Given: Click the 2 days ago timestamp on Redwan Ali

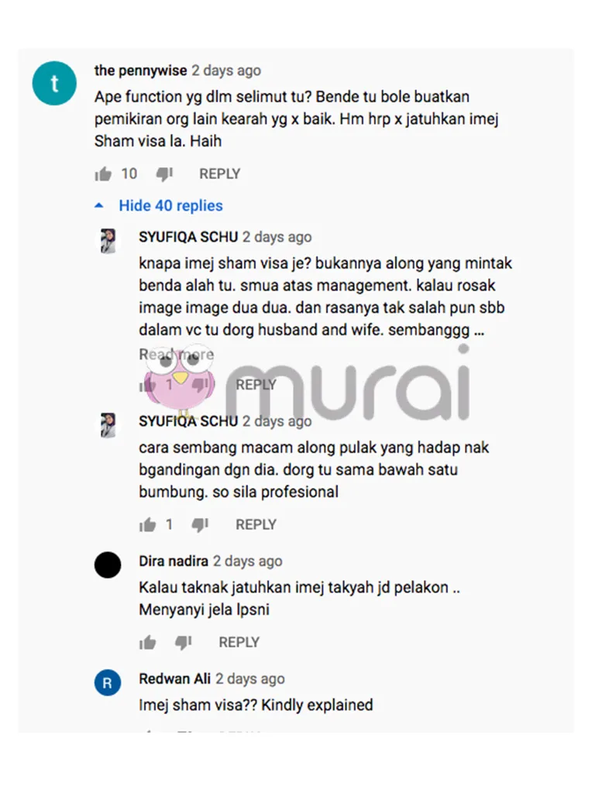Looking at the screenshot, I should point(250,678).
